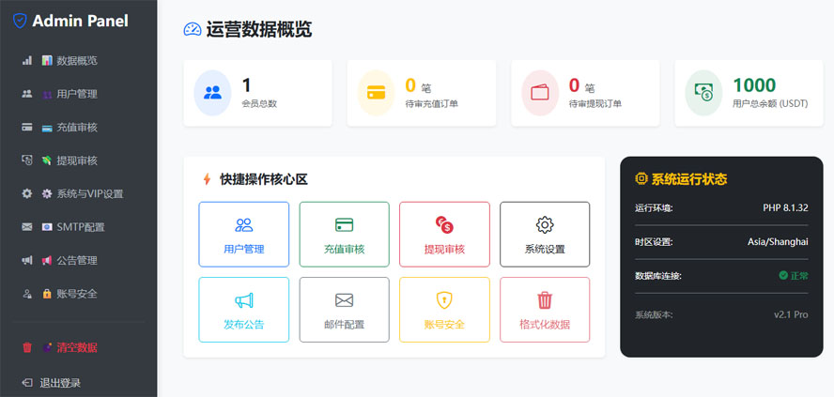Image resolution: width=834 pixels, height=397 pixels.
Task: Click the bar chart icon for 数据概览
Action: (26, 61)
